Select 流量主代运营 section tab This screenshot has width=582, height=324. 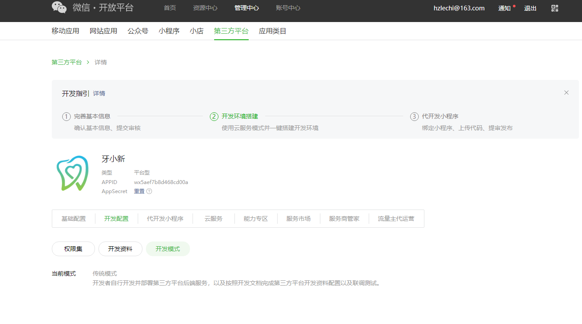pos(396,219)
